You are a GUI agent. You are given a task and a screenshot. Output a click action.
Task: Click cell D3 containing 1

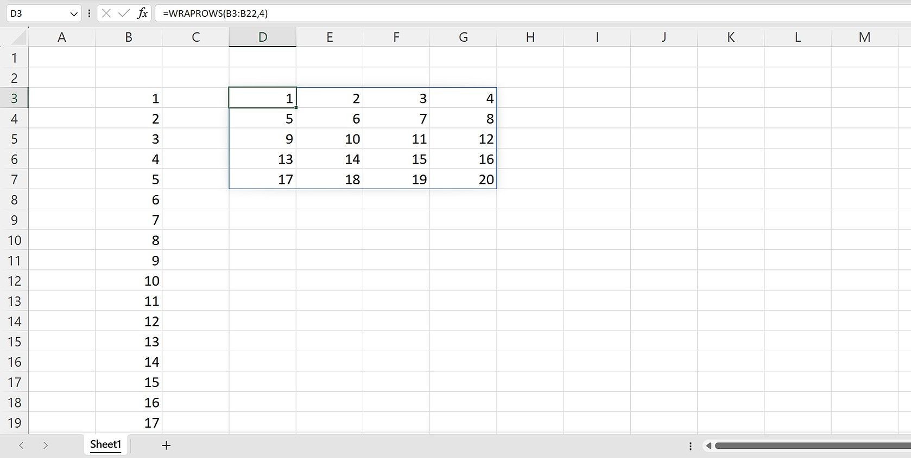pyautogui.click(x=263, y=98)
